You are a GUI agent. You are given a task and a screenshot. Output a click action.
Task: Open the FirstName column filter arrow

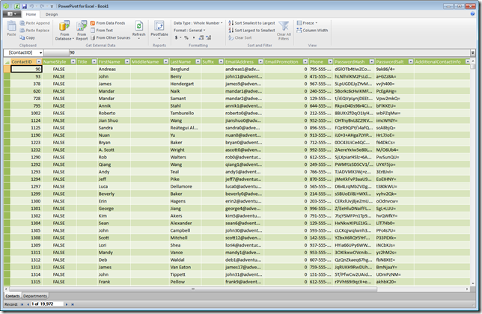tap(126, 61)
